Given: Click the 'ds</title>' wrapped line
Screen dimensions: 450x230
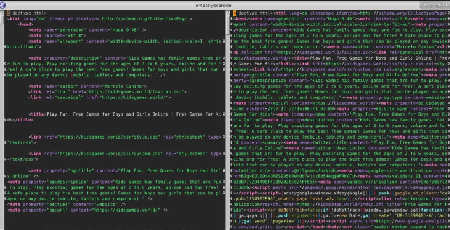Looking at the screenshot, I should click(x=20, y=120).
